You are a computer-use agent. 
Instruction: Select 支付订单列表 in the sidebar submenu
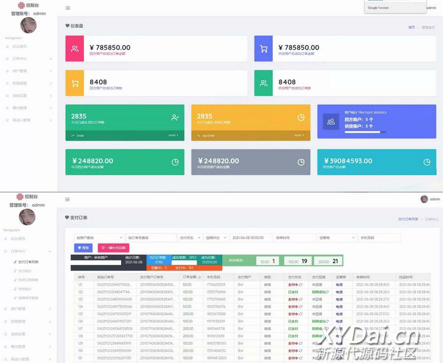tap(28, 262)
